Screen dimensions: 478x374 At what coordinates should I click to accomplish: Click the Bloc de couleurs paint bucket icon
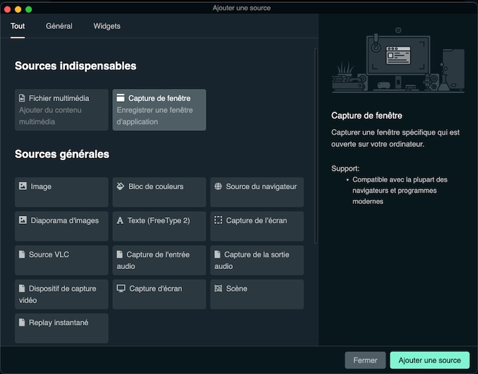[x=120, y=187]
